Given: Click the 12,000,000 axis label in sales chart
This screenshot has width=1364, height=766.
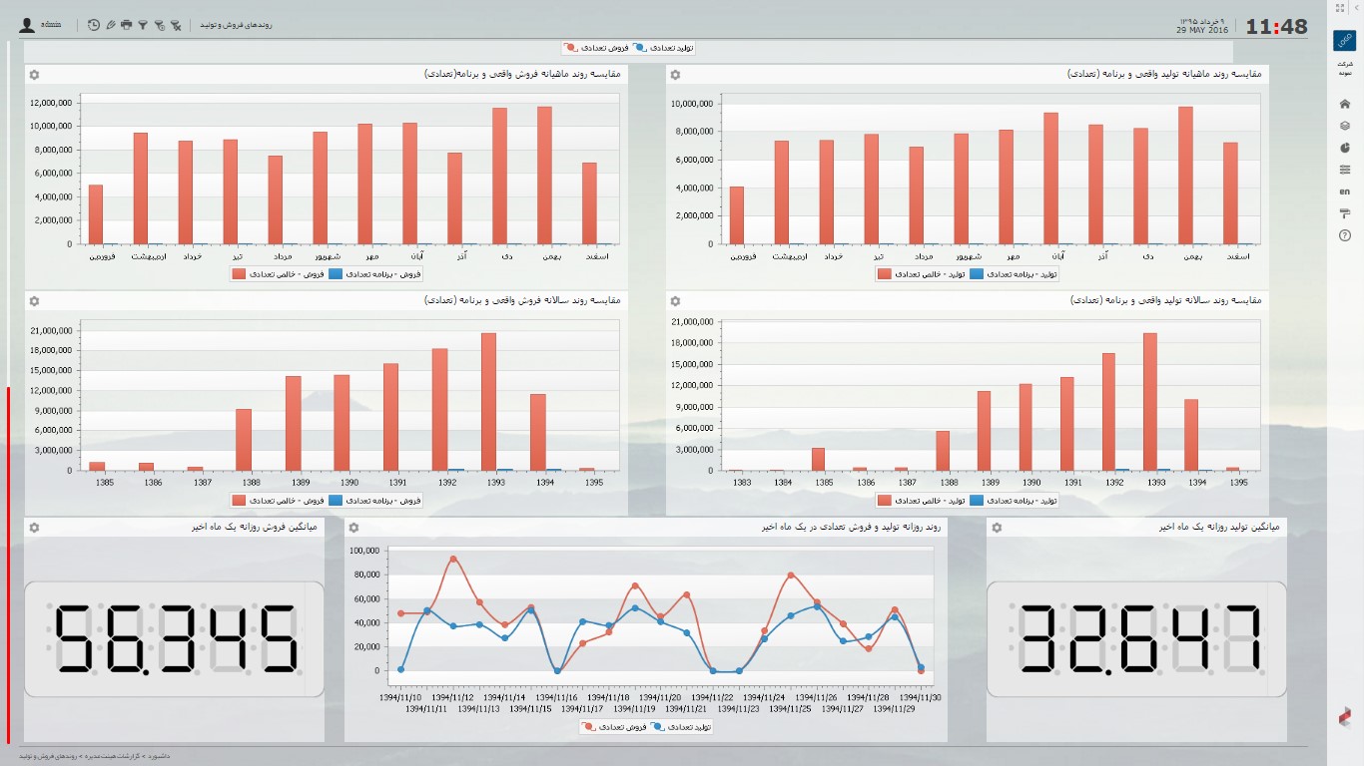Looking at the screenshot, I should click(x=52, y=103).
